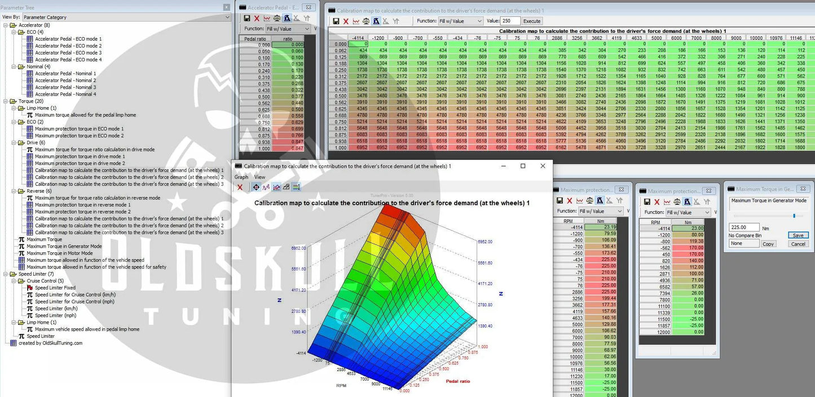
Task: Open the View menu in the graph window
Action: click(259, 177)
